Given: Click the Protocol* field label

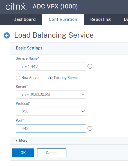Looking at the screenshot, I should click(23, 103).
